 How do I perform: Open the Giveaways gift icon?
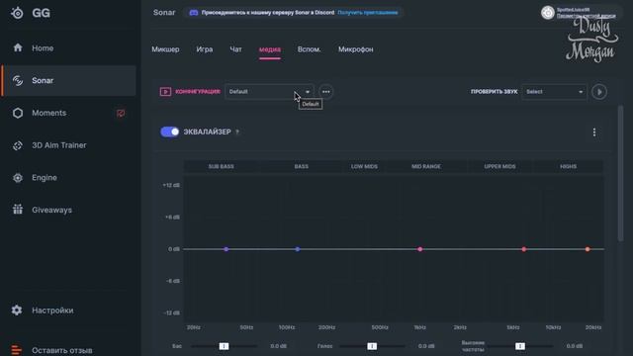pos(18,209)
